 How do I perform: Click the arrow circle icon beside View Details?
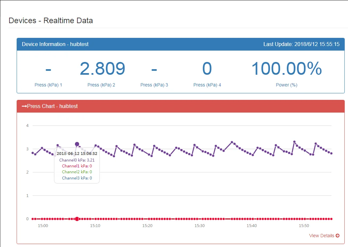coord(338,236)
